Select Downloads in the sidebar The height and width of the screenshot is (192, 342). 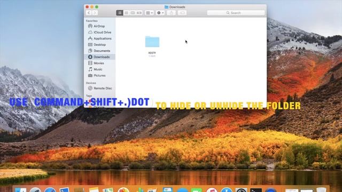click(99, 57)
